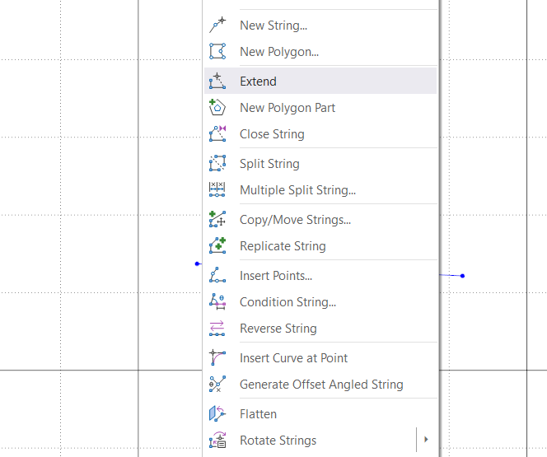This screenshot has width=547, height=457.
Task: Click the blue string point left of menu
Action: [197, 264]
